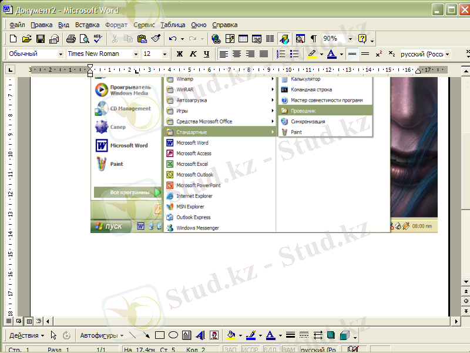Viewport: 470px width, 353px height.
Task: Open the Tables and Borders tool icon
Action: tap(230, 39)
